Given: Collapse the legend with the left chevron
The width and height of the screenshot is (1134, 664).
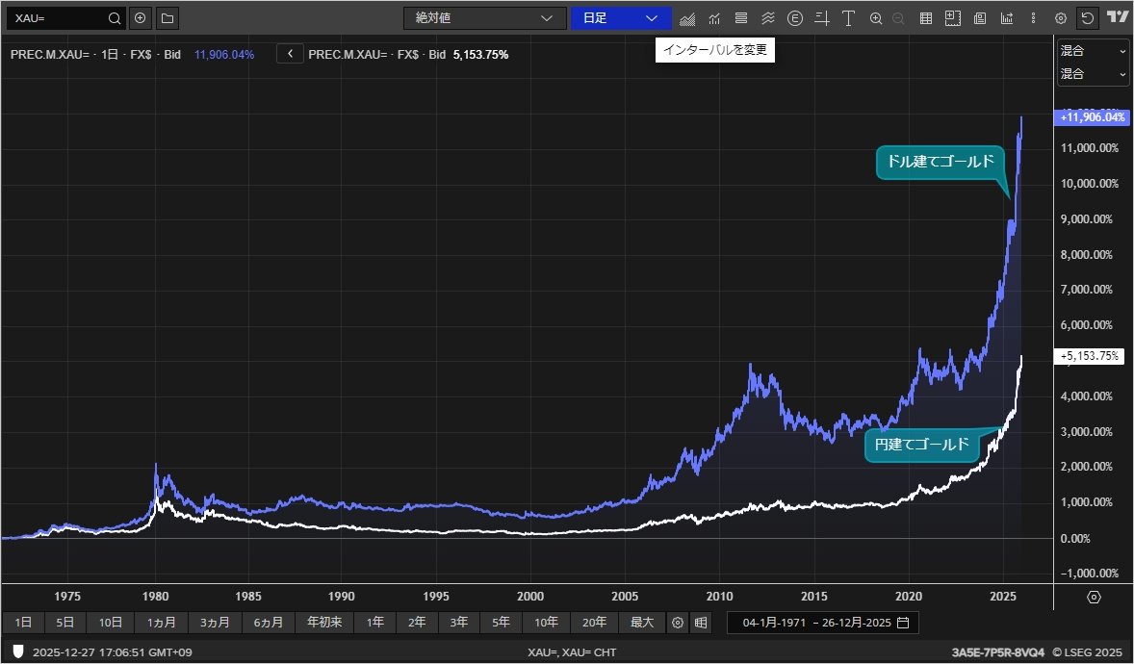Looking at the screenshot, I should tap(290, 54).
